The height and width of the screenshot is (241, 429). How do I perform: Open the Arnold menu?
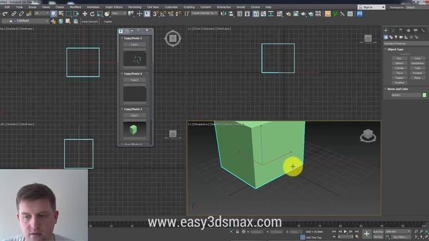pyautogui.click(x=241, y=7)
